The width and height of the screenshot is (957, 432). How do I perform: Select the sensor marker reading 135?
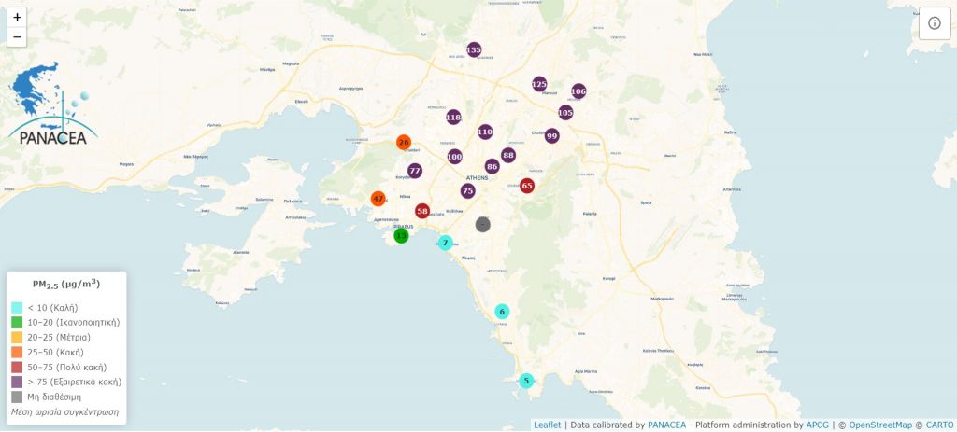pyautogui.click(x=474, y=49)
